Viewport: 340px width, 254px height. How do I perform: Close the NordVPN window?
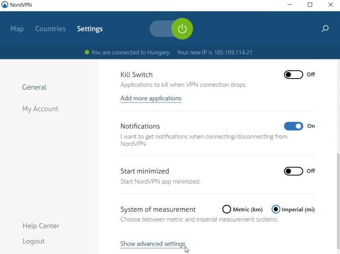tap(330, 4)
